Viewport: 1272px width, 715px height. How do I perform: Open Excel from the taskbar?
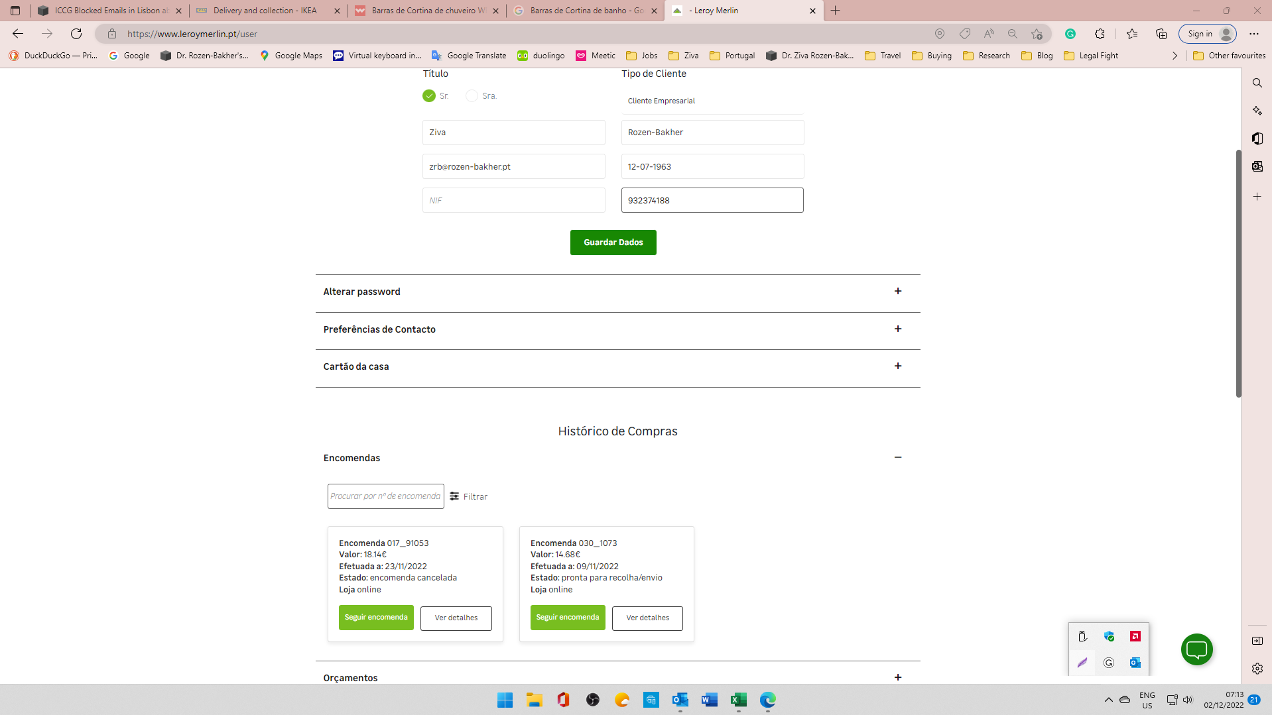click(738, 700)
